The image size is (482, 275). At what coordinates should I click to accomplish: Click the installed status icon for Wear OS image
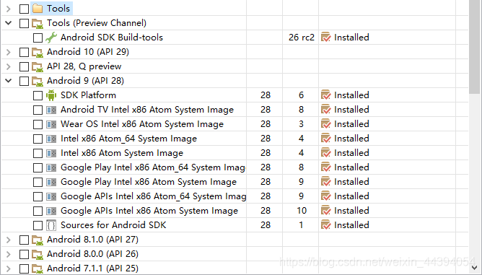point(326,124)
